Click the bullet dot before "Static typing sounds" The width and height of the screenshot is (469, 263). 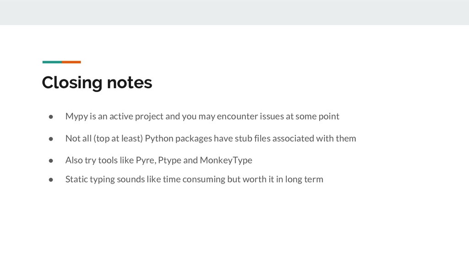(52, 179)
